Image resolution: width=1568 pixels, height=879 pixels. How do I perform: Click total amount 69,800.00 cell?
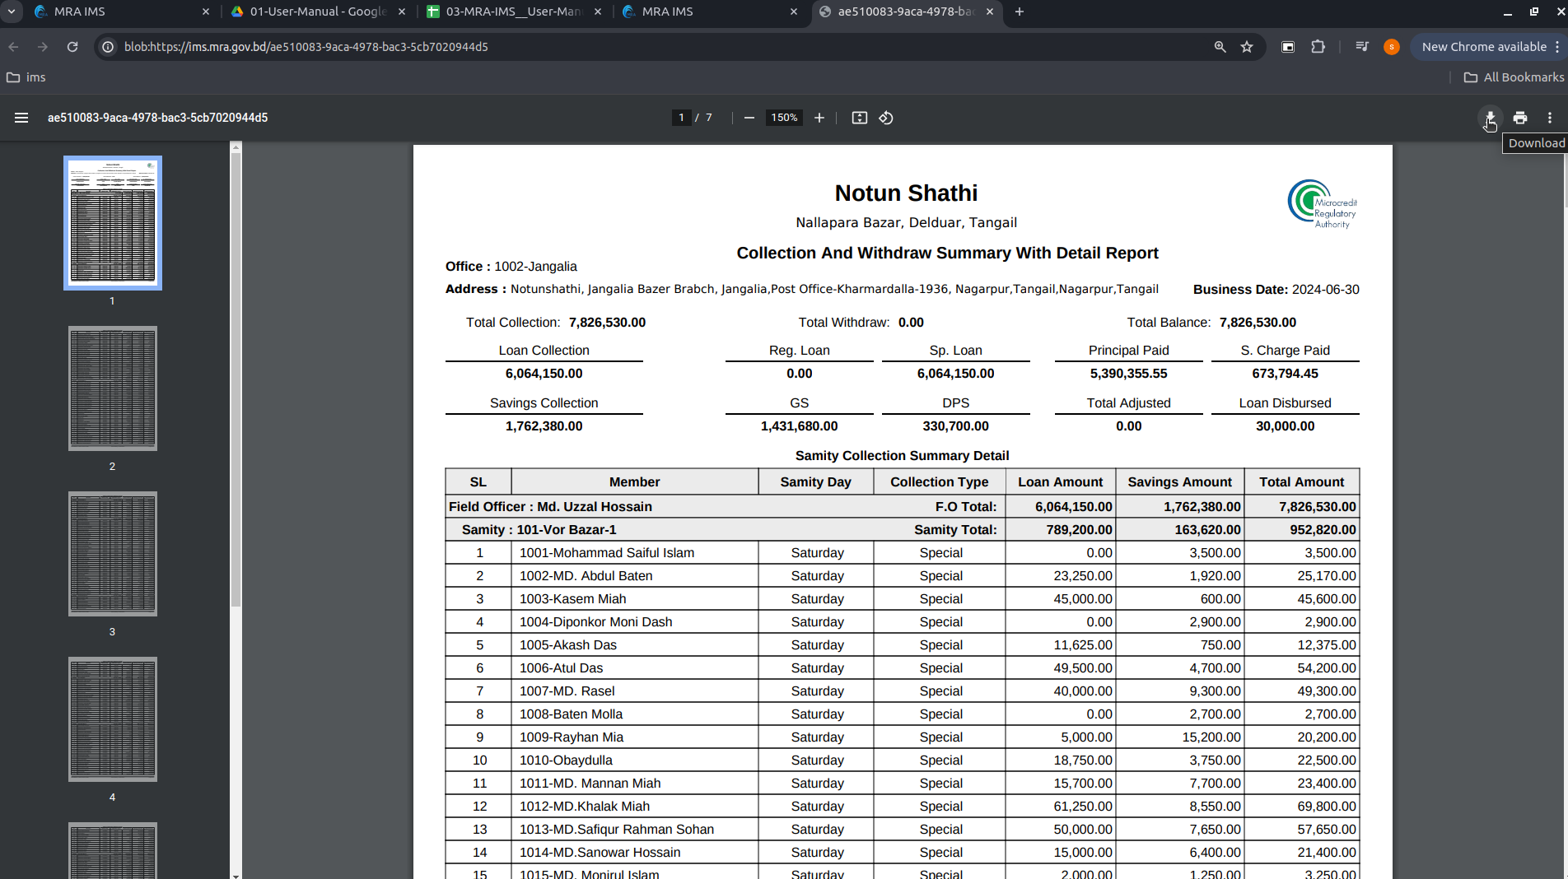[x=1301, y=807]
